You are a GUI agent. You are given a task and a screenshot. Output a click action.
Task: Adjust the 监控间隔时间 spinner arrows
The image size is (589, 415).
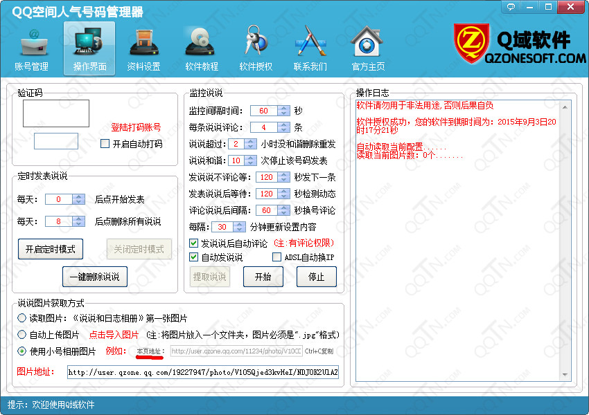tap(283, 111)
